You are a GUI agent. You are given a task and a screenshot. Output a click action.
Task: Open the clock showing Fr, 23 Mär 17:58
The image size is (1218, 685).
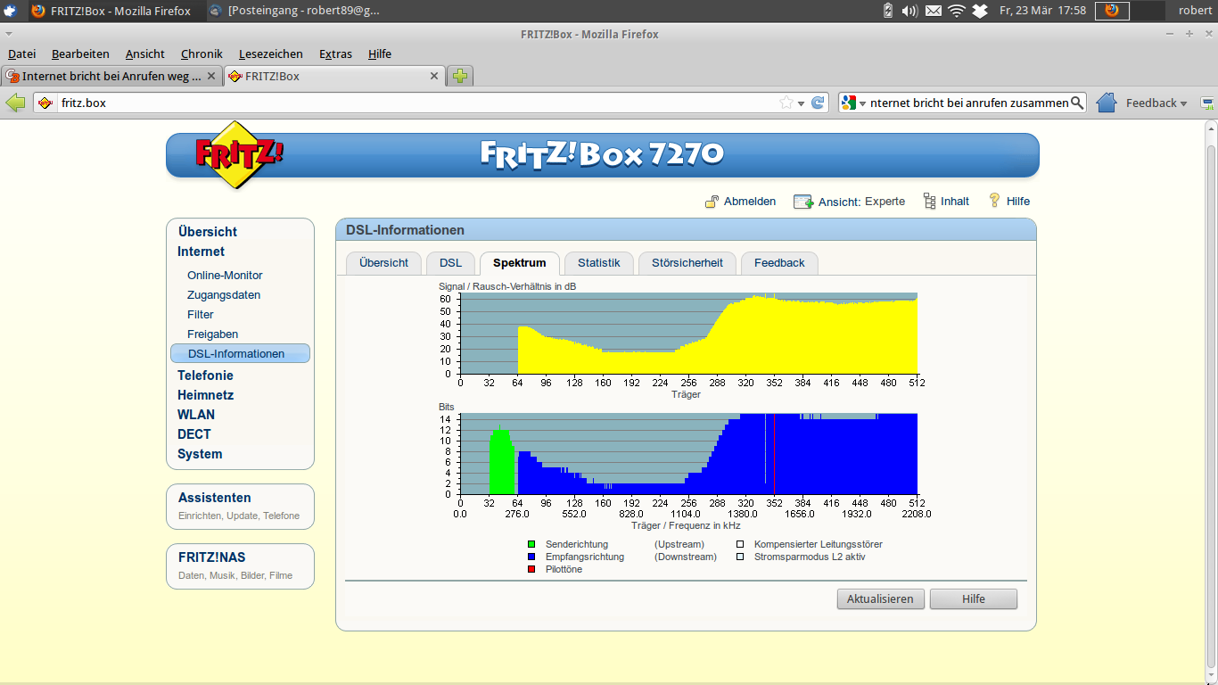click(x=1042, y=11)
